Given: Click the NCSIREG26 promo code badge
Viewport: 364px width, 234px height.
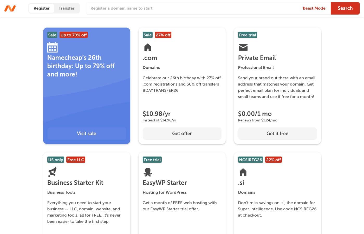Looking at the screenshot, I should click(x=250, y=160).
